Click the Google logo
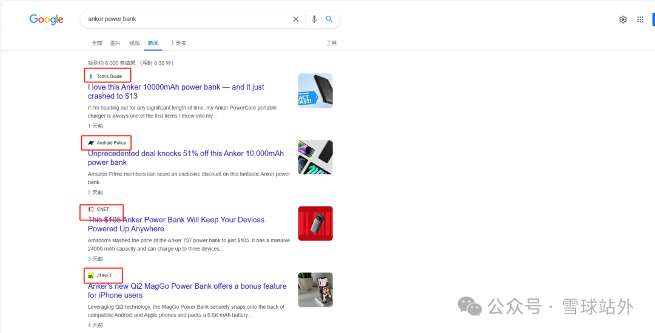655x333 pixels. (x=46, y=19)
